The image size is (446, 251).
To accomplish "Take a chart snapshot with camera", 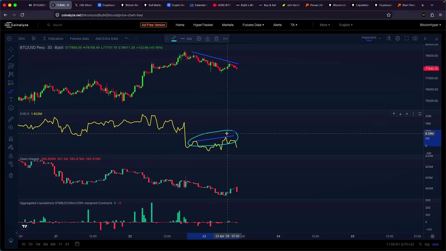I will 415,38.
